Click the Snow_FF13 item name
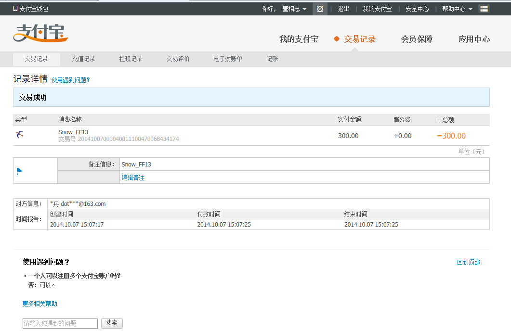The width and height of the screenshot is (511, 331). coord(73,132)
